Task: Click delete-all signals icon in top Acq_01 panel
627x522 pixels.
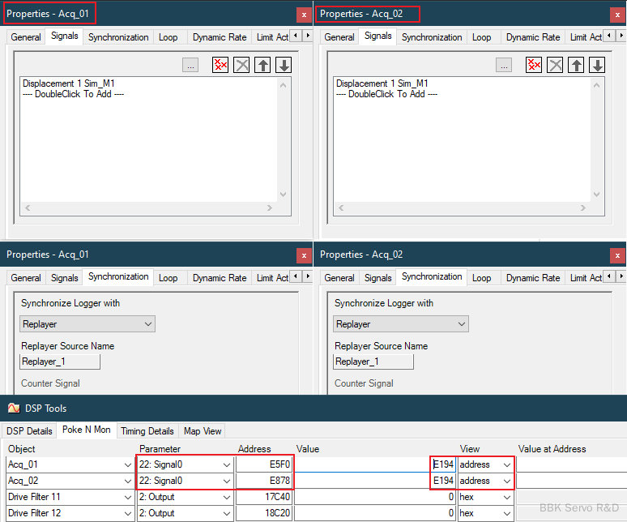Action: pyautogui.click(x=220, y=66)
